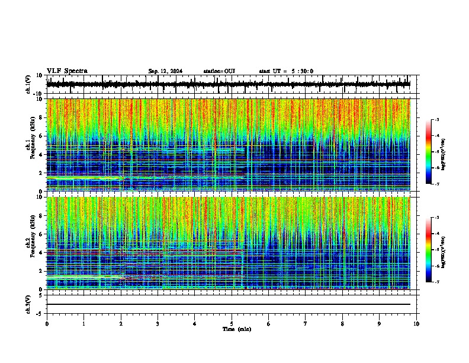Click the ch.3(V) flat line trace

pos(229,304)
